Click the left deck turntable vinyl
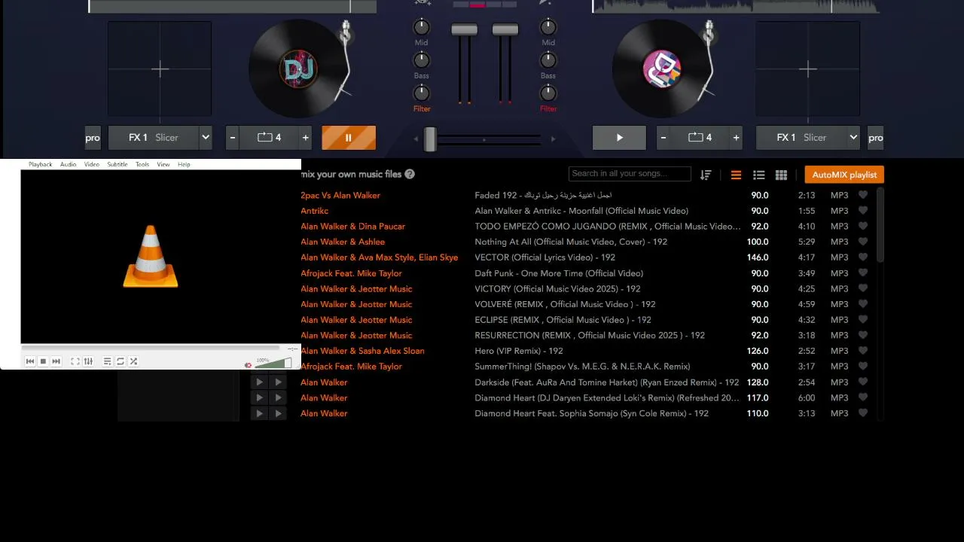This screenshot has width=964, height=542. coord(298,69)
